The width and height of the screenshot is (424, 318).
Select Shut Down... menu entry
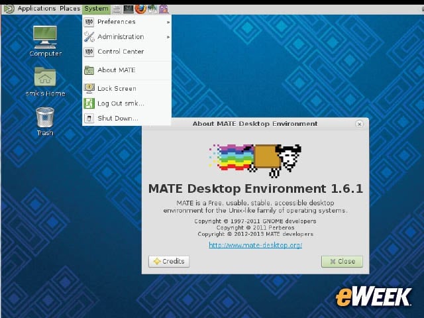click(127, 118)
